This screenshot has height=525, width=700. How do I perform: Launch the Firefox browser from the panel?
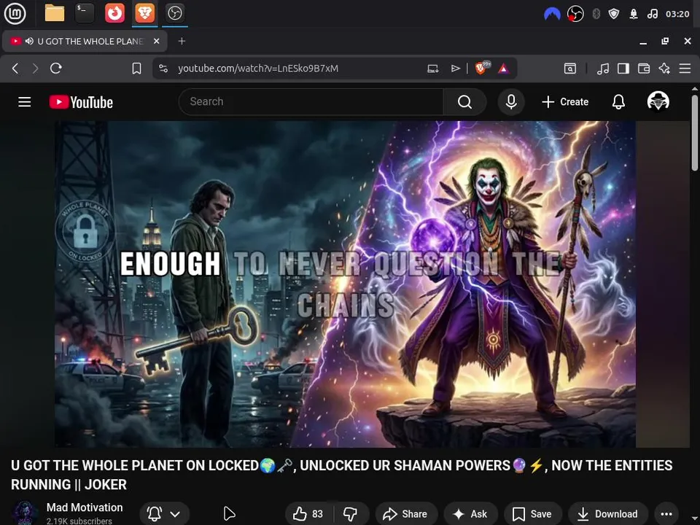(x=114, y=13)
